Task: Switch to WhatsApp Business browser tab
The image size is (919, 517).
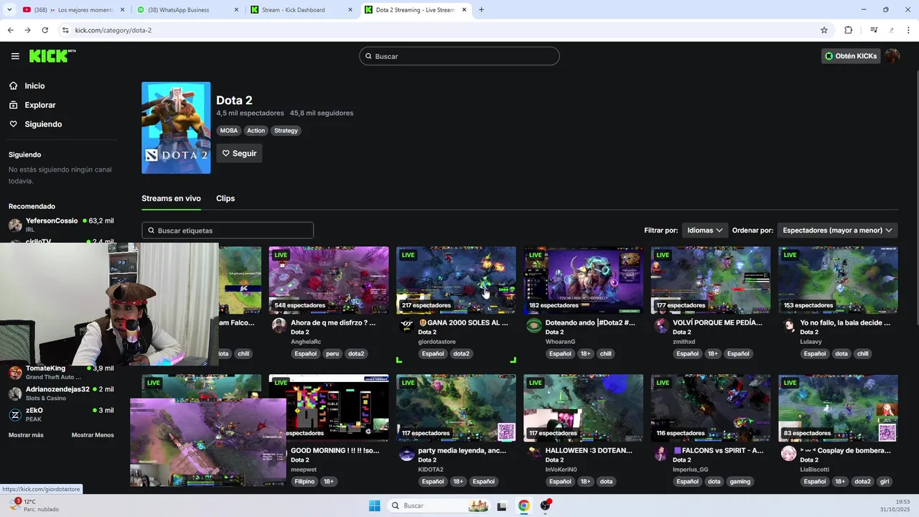Action: coord(187,10)
